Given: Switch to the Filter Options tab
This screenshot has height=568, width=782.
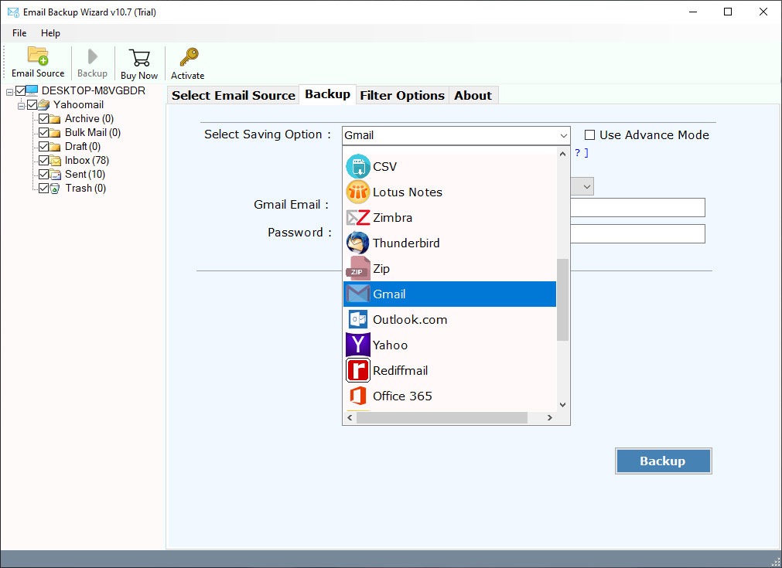Looking at the screenshot, I should click(x=402, y=95).
